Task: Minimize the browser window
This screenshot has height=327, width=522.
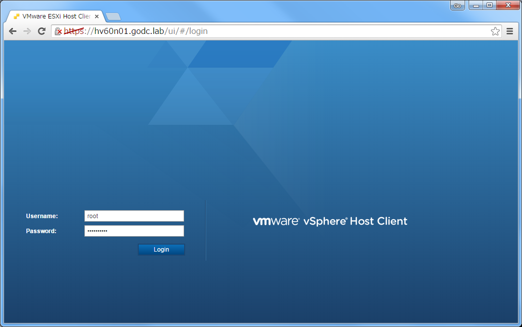Action: pyautogui.click(x=476, y=5)
